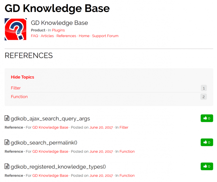
Task: Click GD Knowledge Base link under gdkob_ajax_search_query_args
Action: [50, 127]
